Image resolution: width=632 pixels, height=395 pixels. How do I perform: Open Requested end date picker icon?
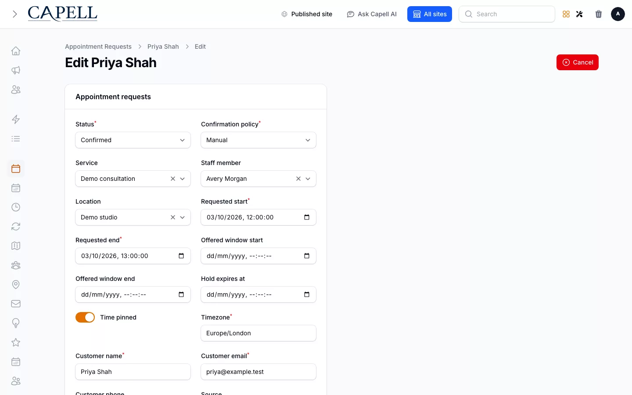click(181, 256)
